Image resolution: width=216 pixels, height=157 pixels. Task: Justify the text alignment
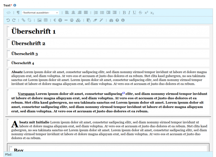(x=86, y=12)
